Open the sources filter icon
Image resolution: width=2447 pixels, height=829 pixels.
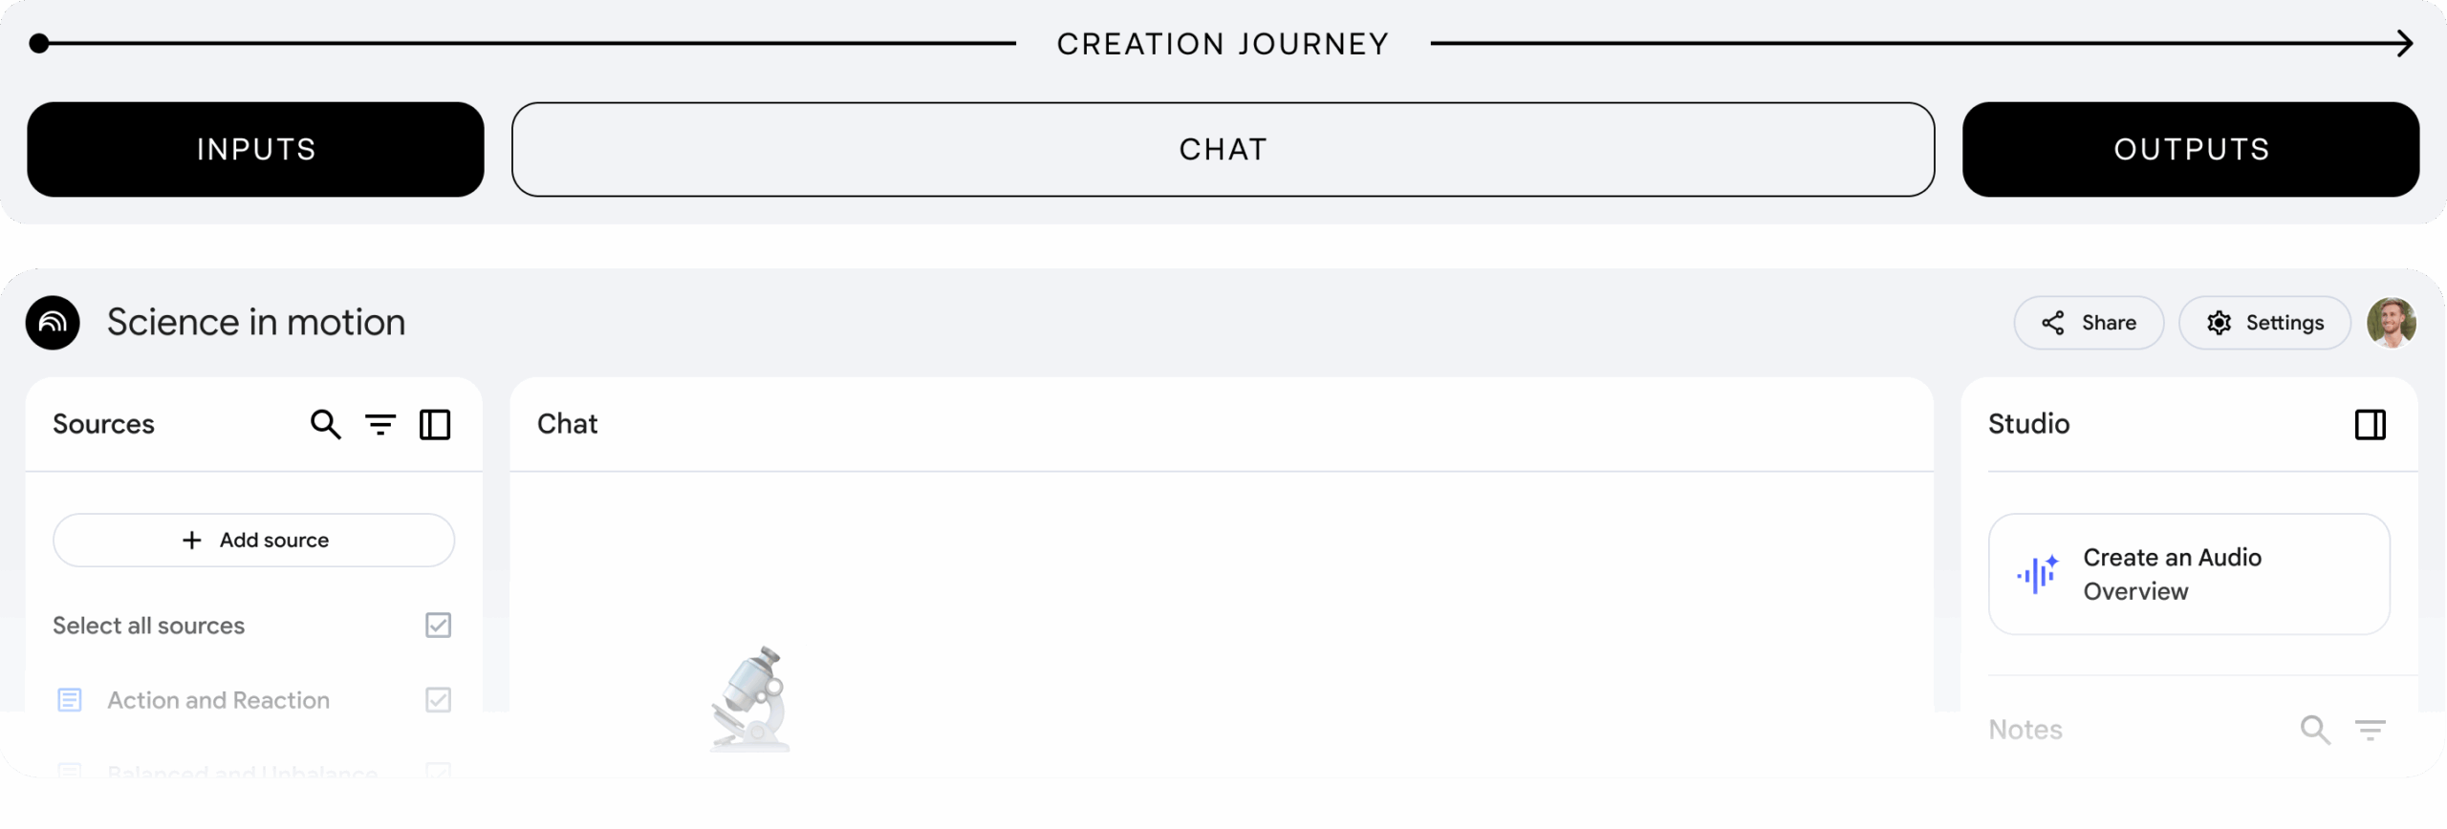pyautogui.click(x=380, y=424)
